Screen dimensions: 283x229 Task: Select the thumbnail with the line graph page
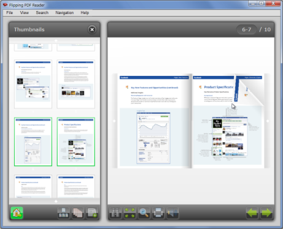33,141
